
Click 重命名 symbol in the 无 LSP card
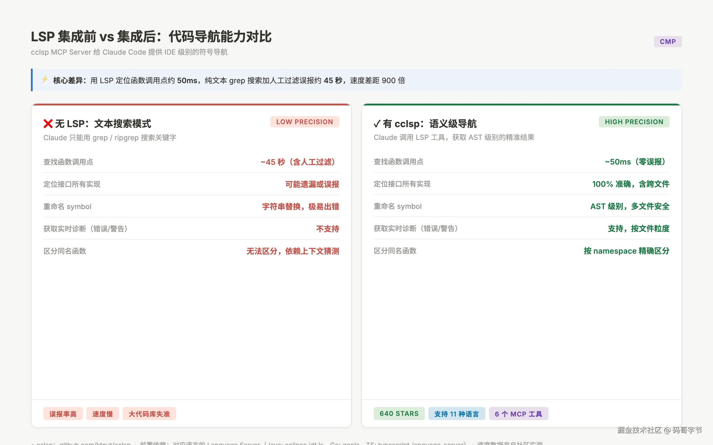click(67, 206)
